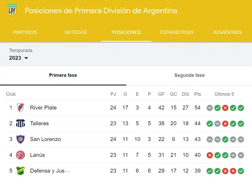
Task: Click San Lorenzo's green win icon
Action: pos(225,139)
